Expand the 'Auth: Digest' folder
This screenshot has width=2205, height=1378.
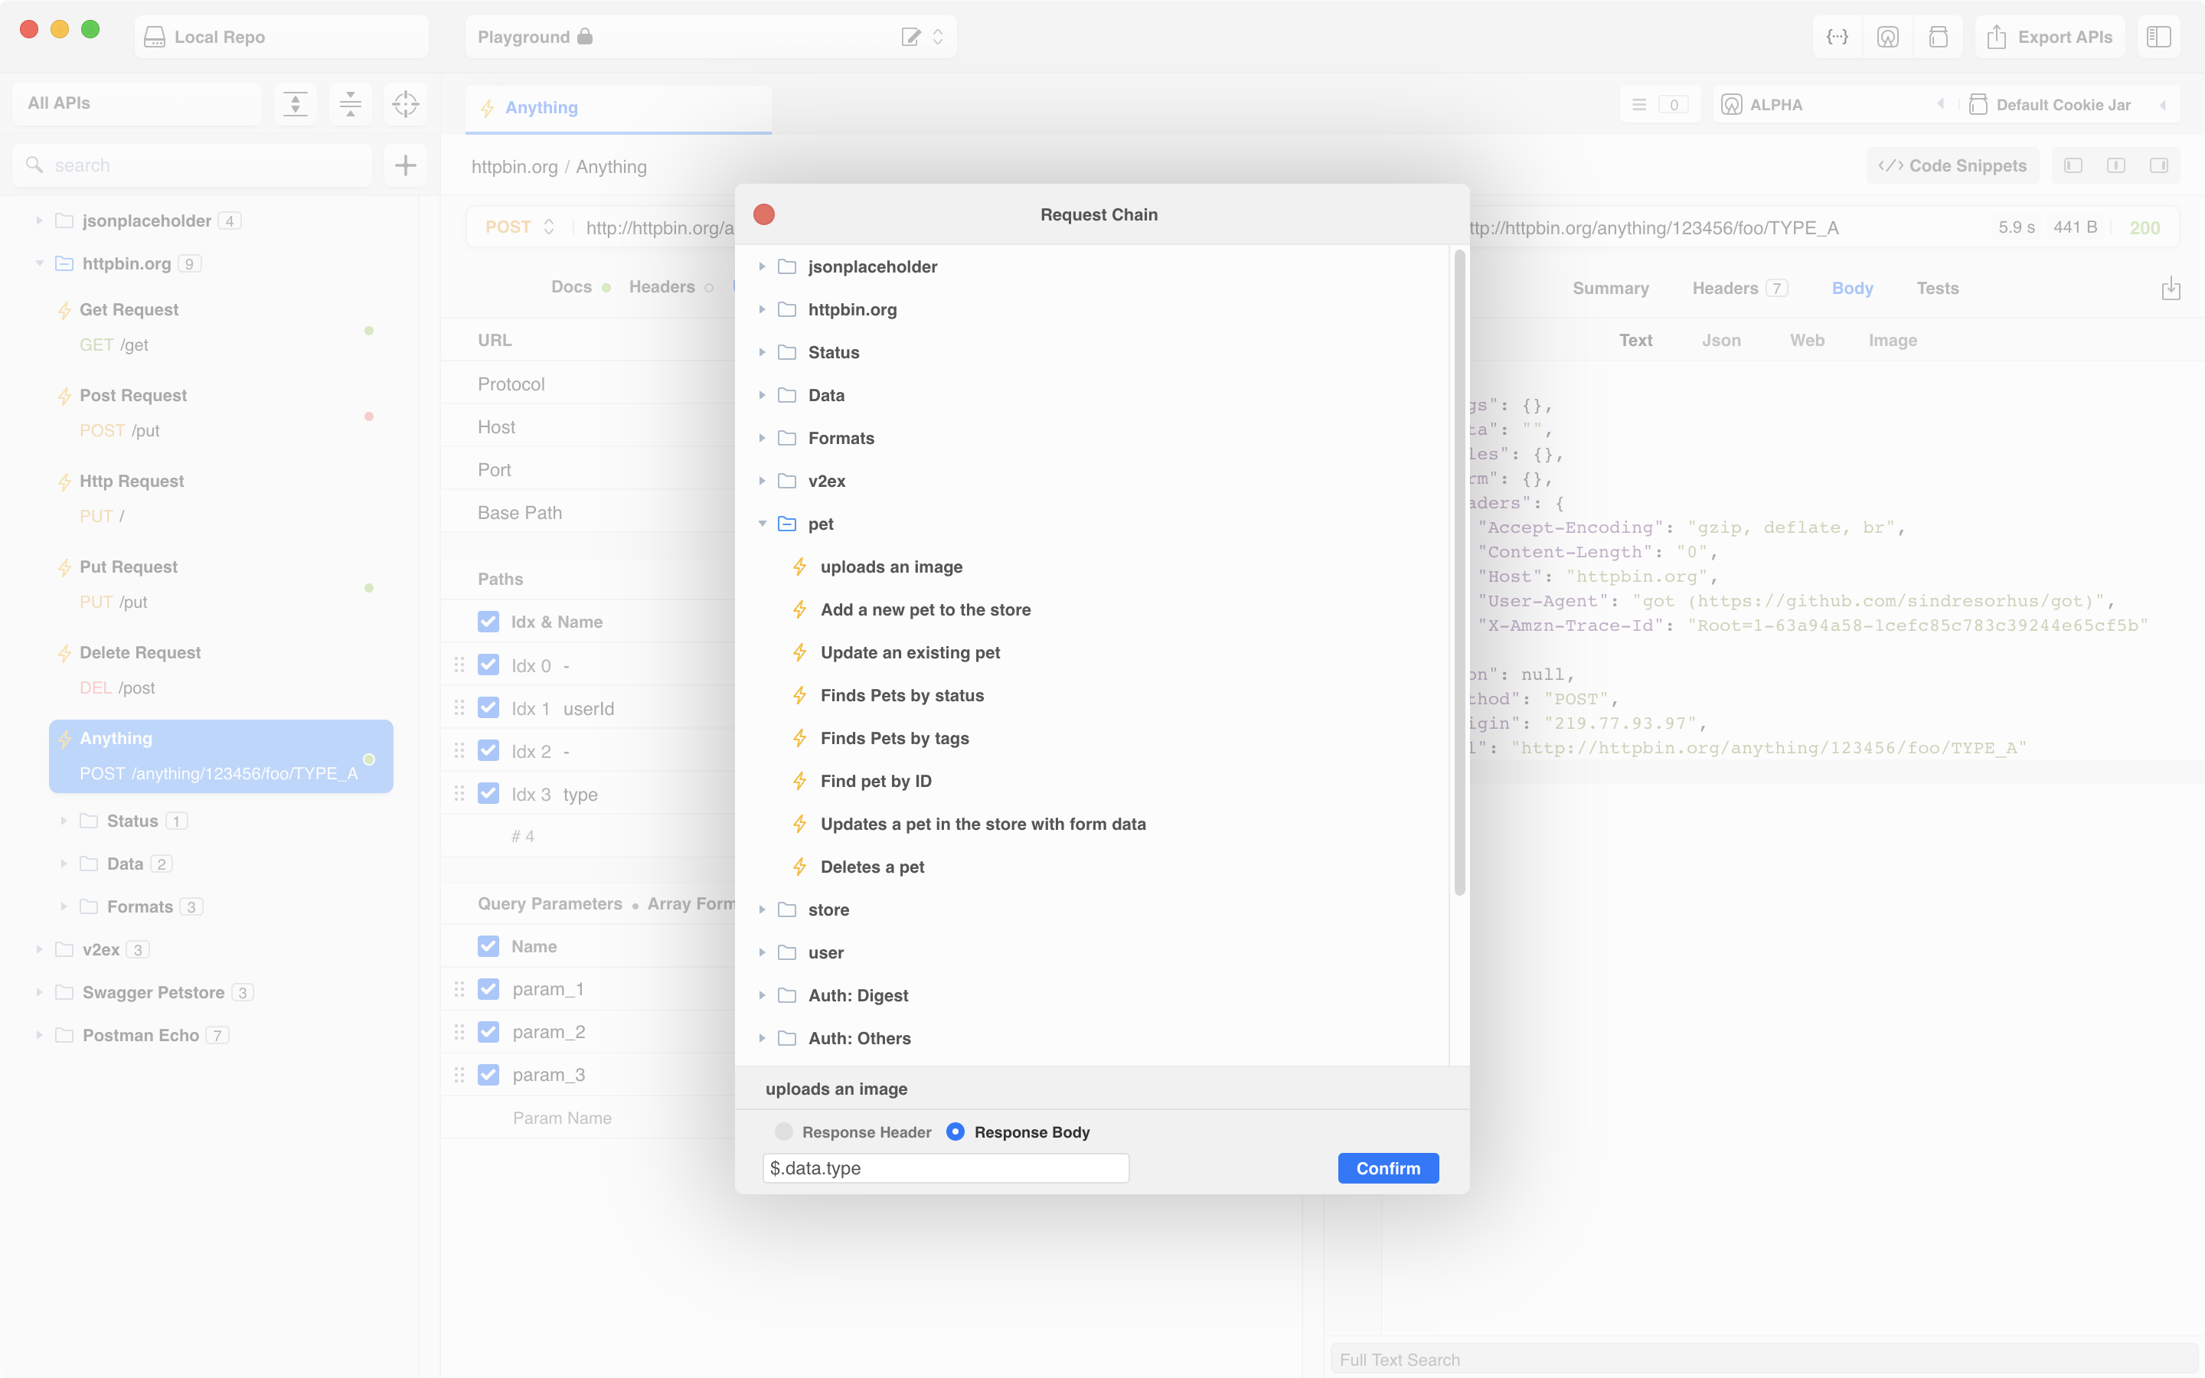[762, 995]
